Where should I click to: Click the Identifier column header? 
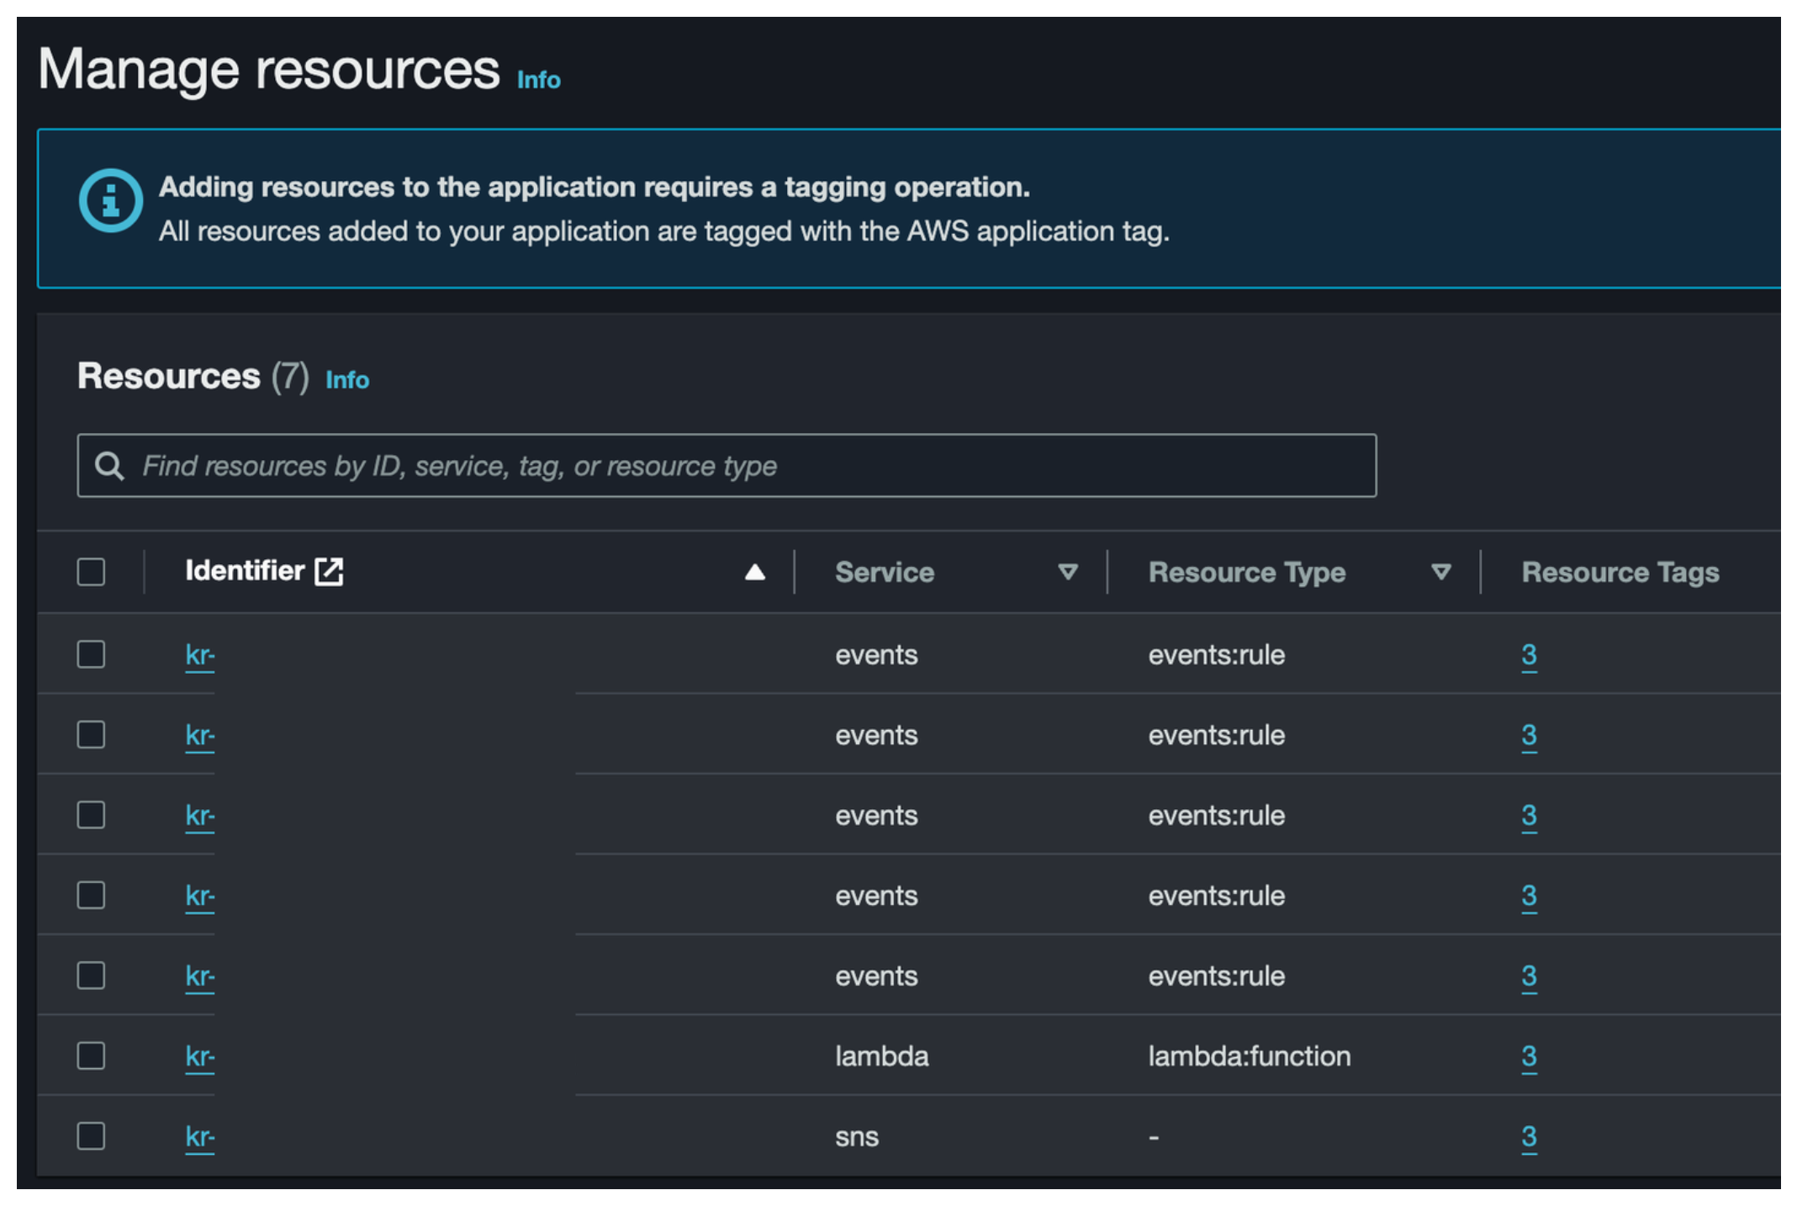(x=245, y=571)
